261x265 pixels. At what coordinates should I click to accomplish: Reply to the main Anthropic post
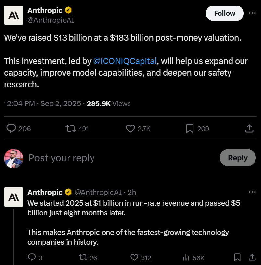pyautogui.click(x=12, y=129)
